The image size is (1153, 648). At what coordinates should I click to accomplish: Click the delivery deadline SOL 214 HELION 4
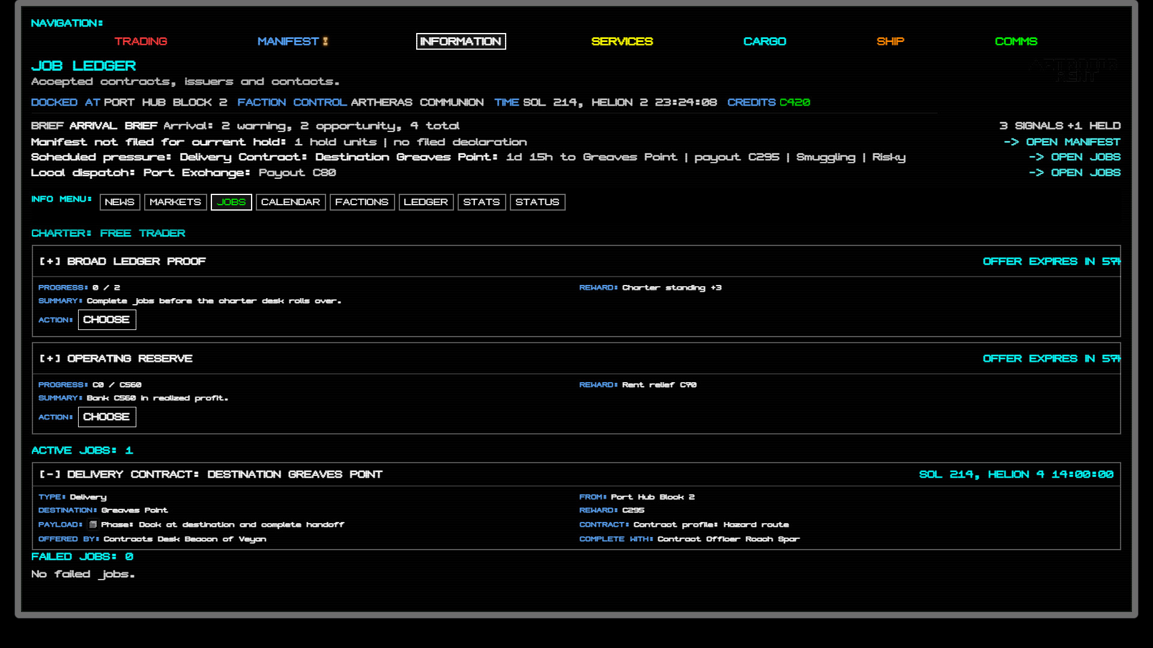pos(1016,475)
